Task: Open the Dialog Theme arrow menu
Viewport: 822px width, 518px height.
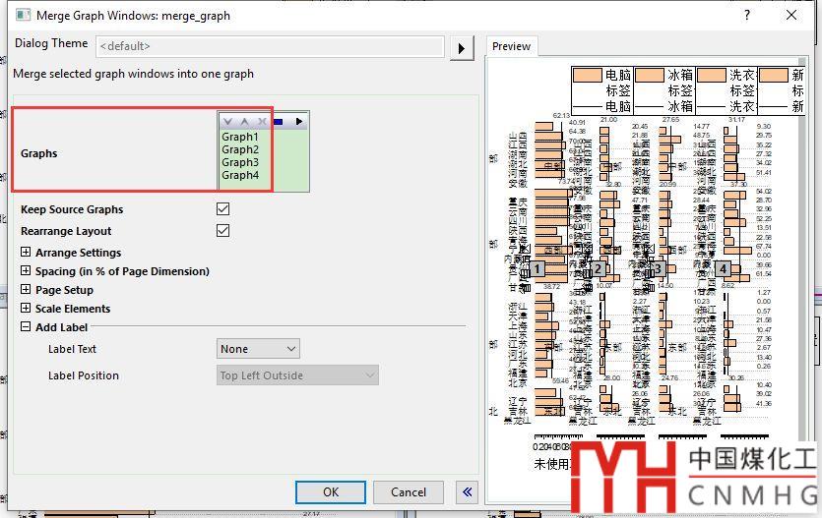Action: click(x=461, y=47)
